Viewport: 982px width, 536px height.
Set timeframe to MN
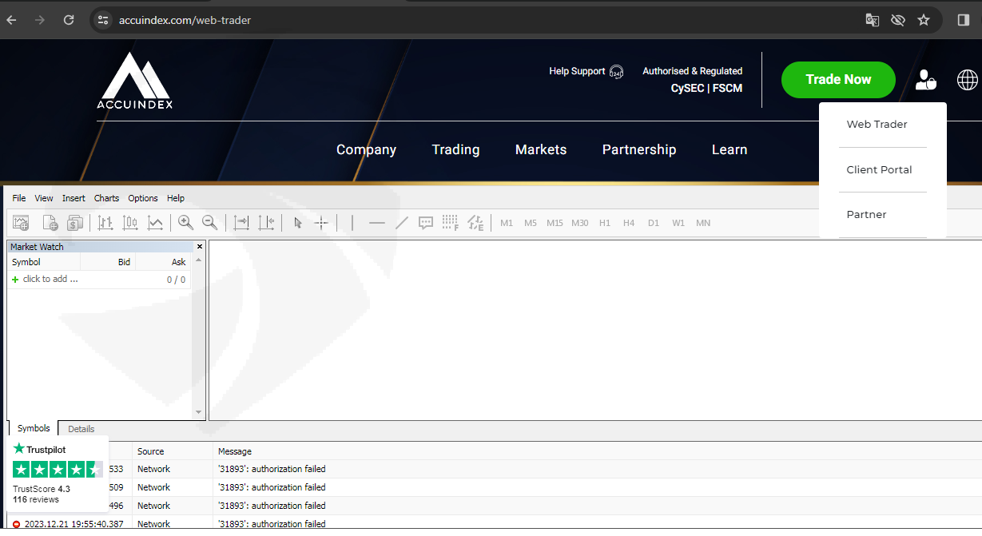pyautogui.click(x=703, y=223)
